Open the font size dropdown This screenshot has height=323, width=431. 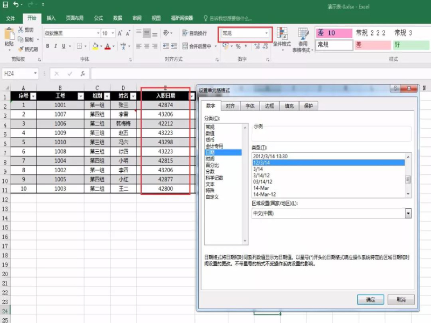pos(112,33)
